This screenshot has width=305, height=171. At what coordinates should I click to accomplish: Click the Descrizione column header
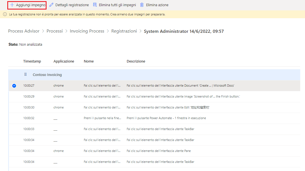[x=136, y=61]
